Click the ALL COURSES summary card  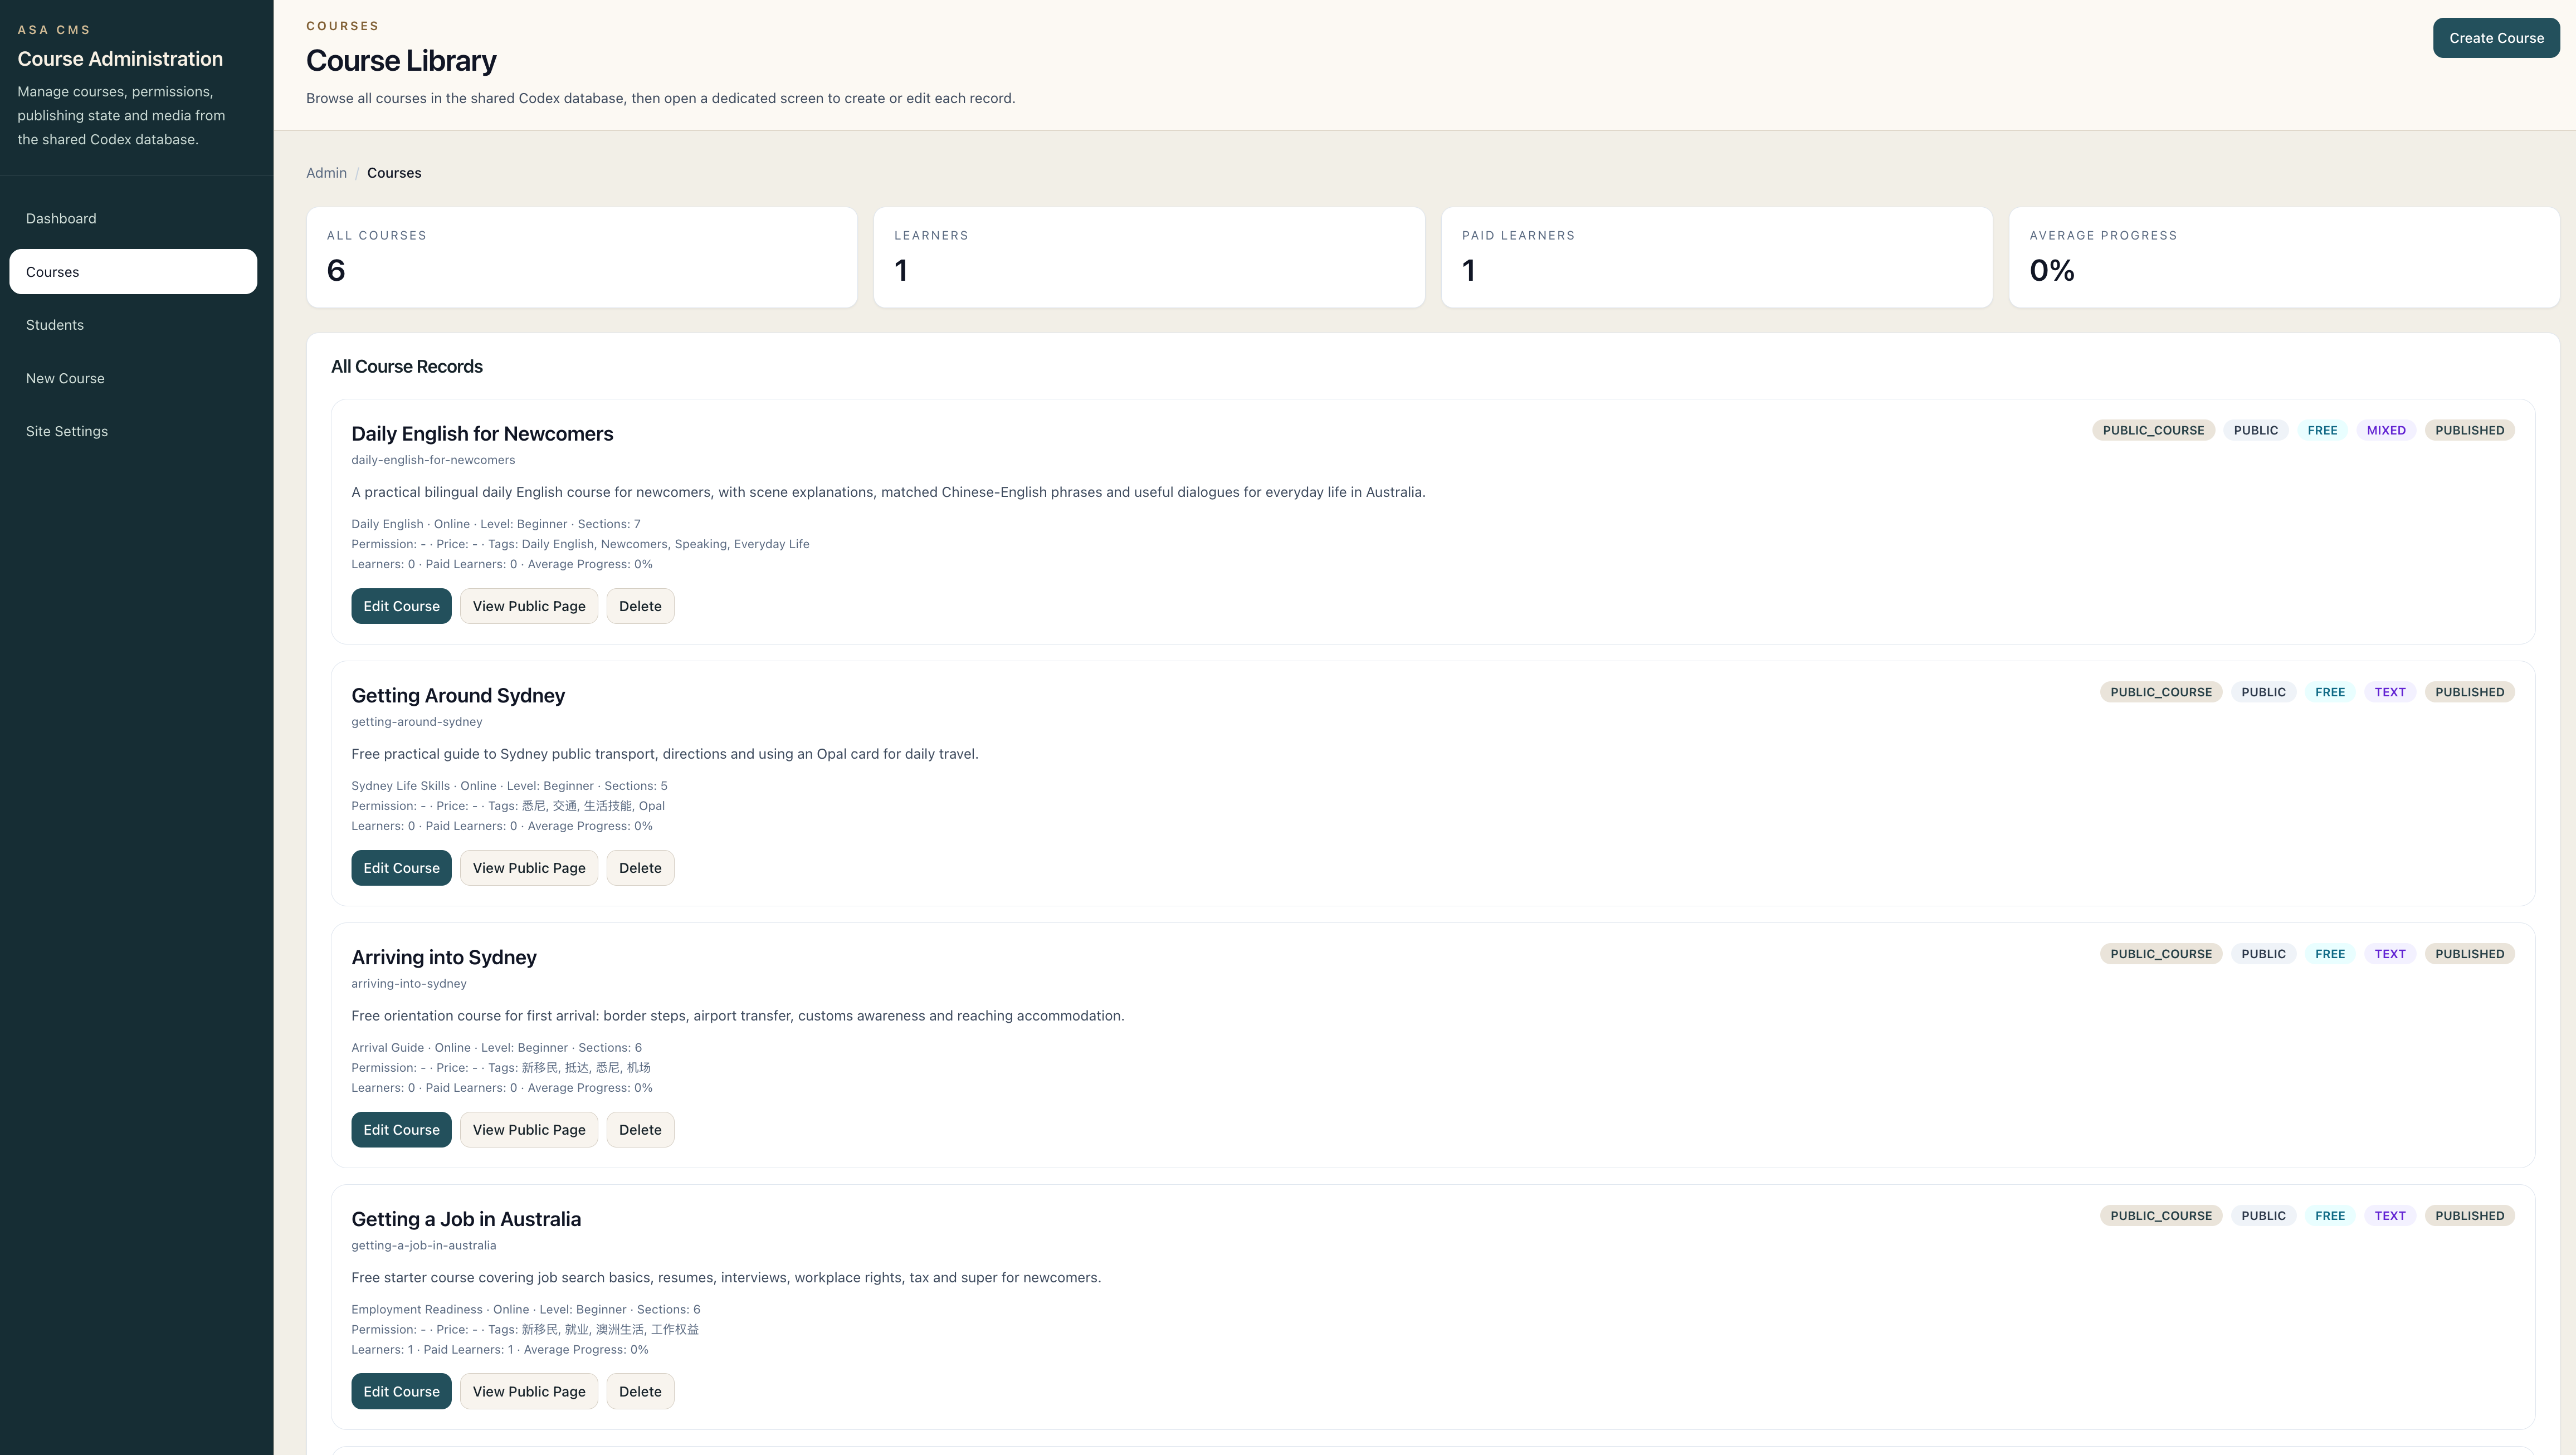[x=581, y=256]
